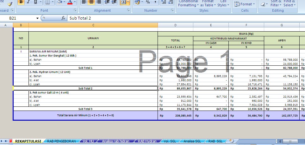
Task: Click formula bar containing Sub Total 2
Action: [186, 18]
